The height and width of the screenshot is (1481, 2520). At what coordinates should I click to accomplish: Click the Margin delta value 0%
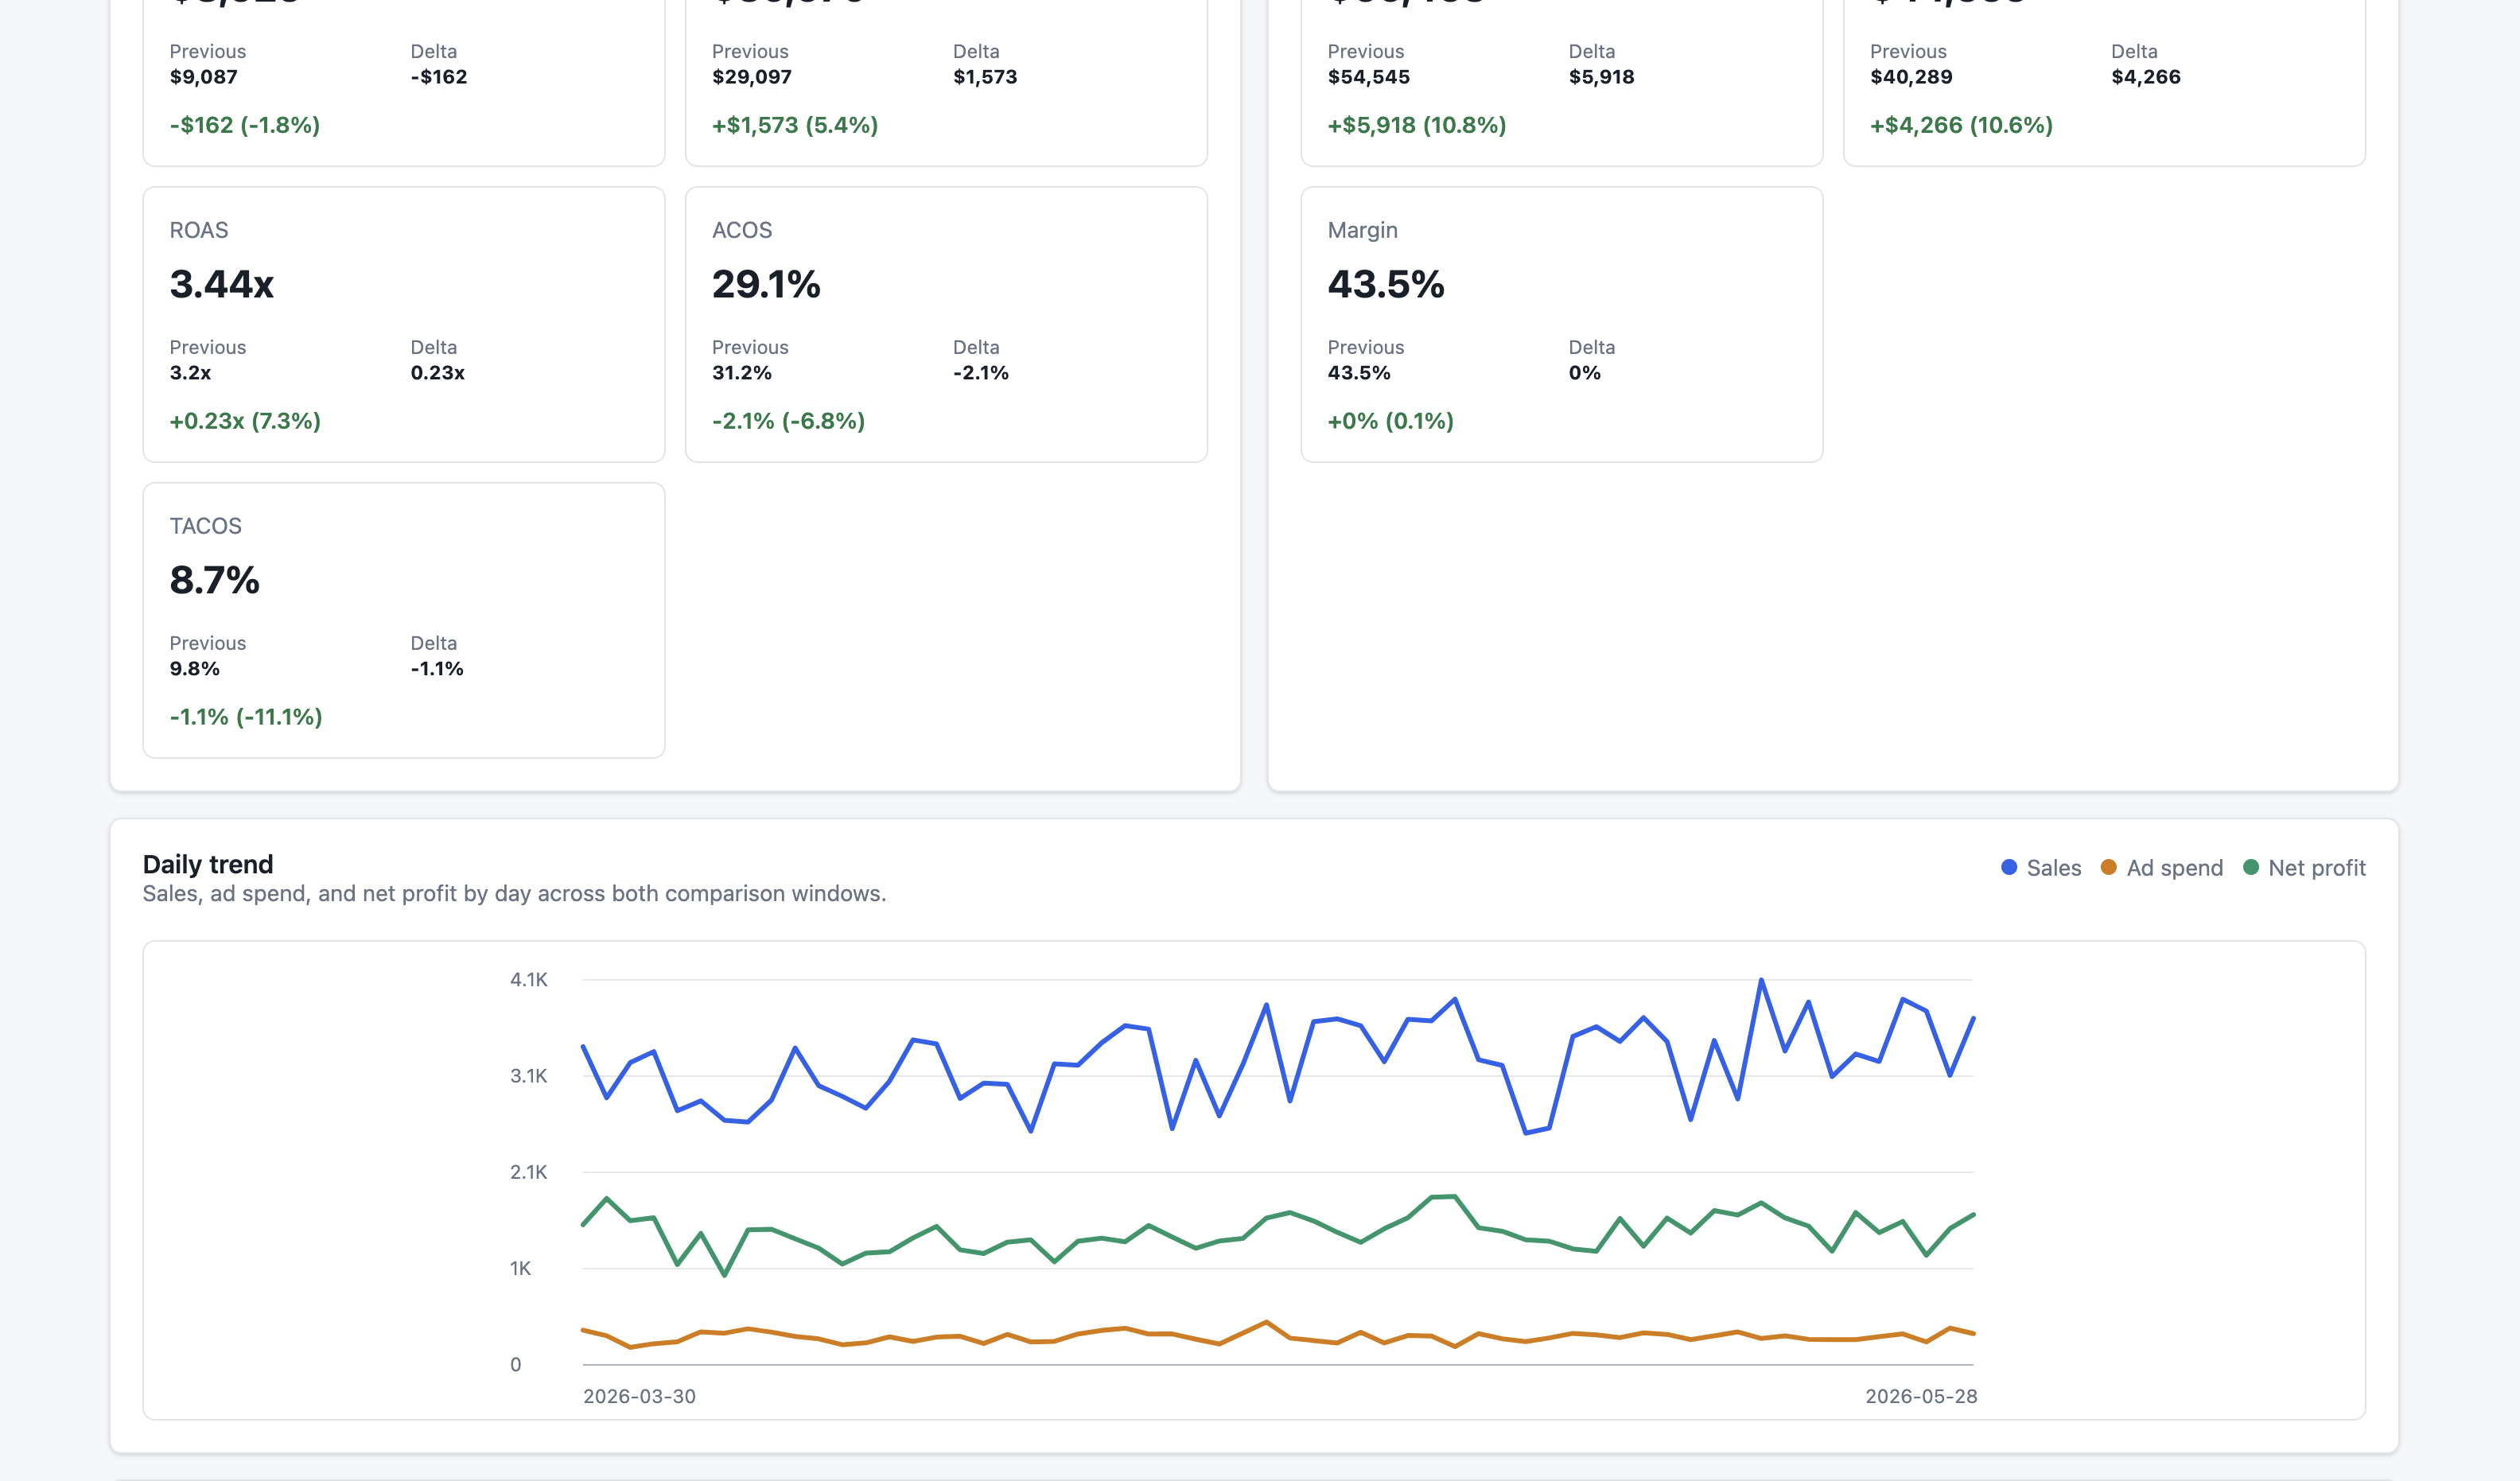coord(1585,373)
